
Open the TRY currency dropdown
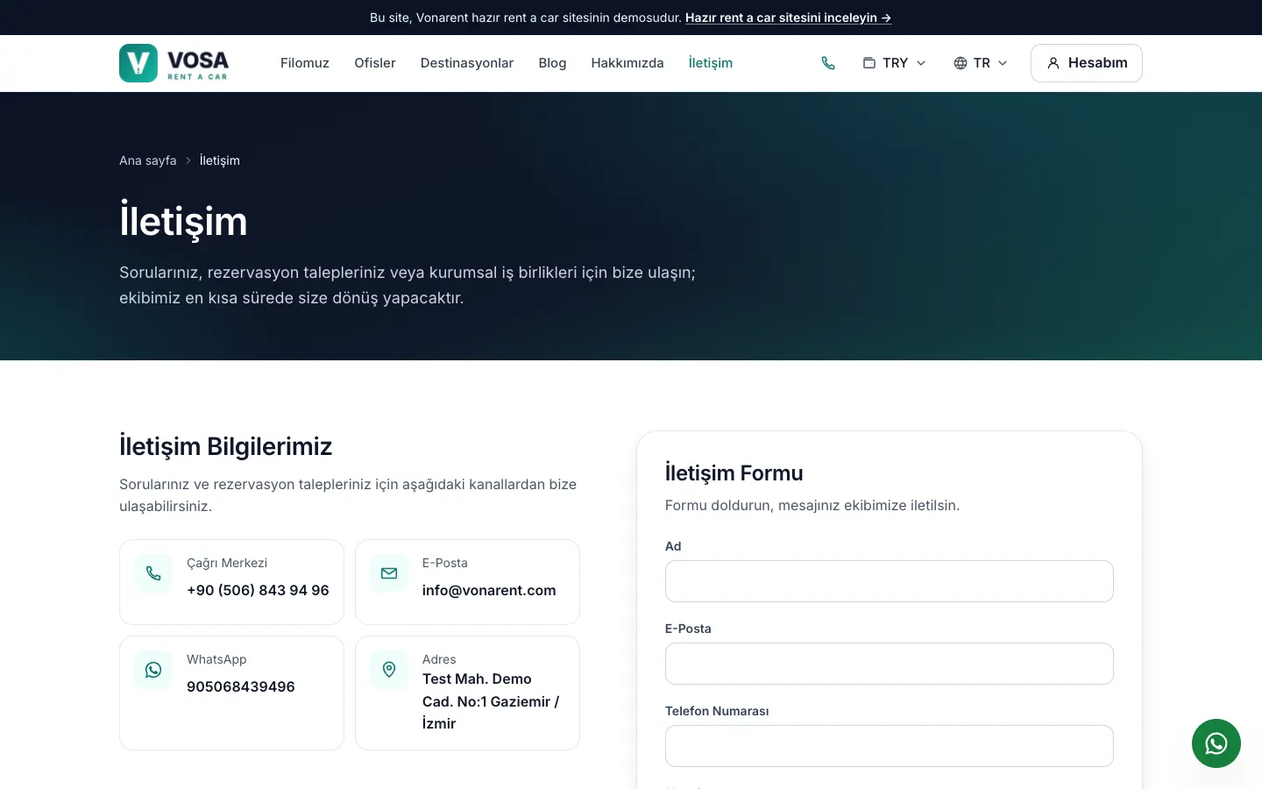click(895, 63)
